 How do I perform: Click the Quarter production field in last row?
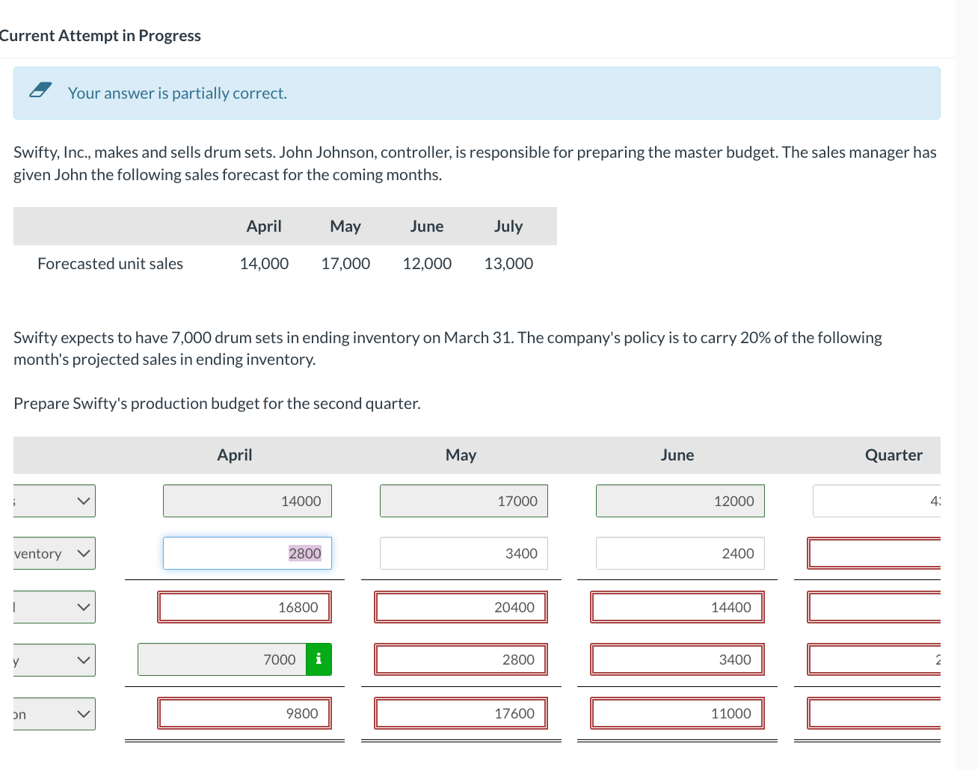pyautogui.click(x=873, y=713)
